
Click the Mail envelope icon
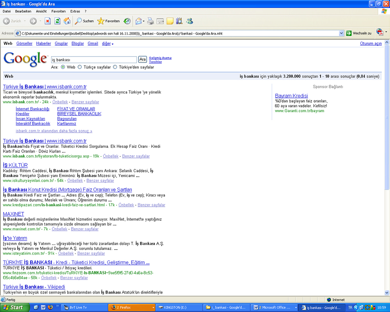pyautogui.click(x=138, y=21)
